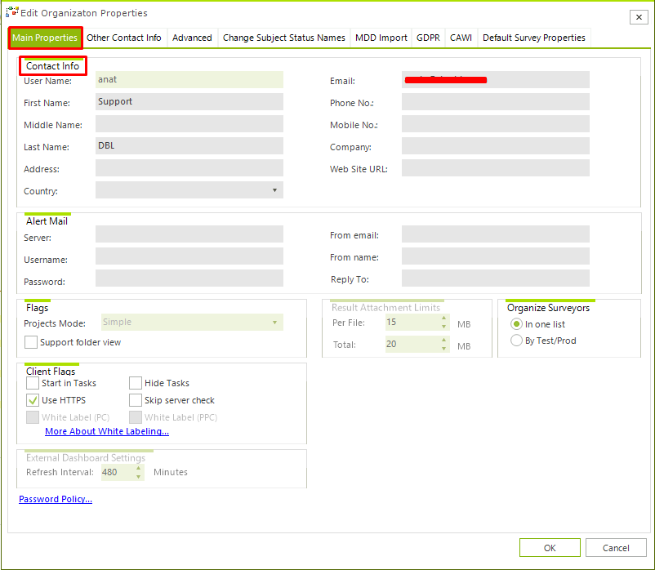Focus the Mobile No. field
Image resolution: width=655 pixels, height=570 pixels.
click(x=496, y=123)
